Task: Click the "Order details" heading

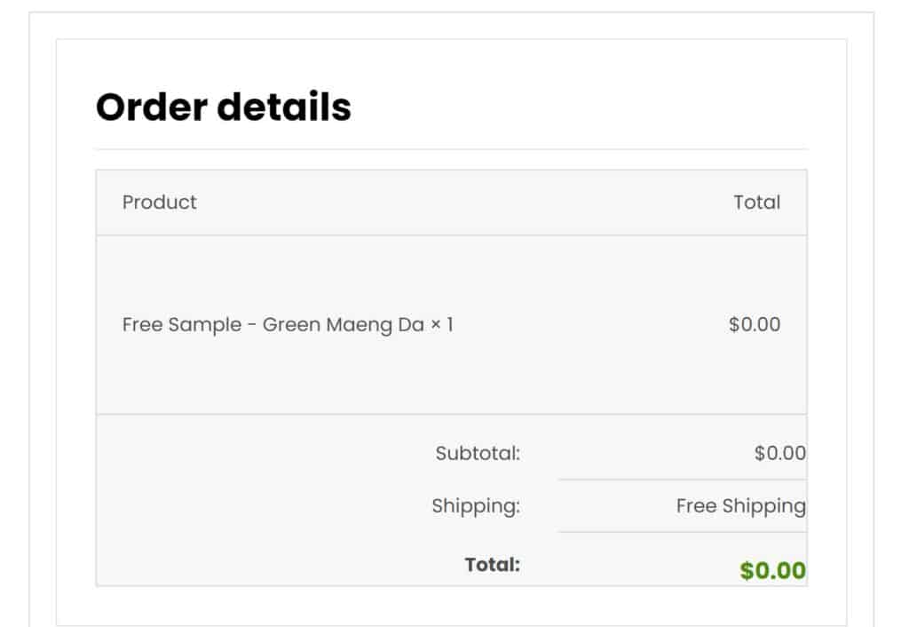Action: tap(223, 107)
